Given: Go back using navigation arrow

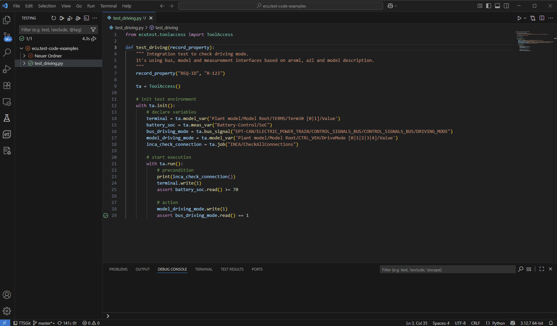Looking at the screenshot, I should pyautogui.click(x=162, y=6).
